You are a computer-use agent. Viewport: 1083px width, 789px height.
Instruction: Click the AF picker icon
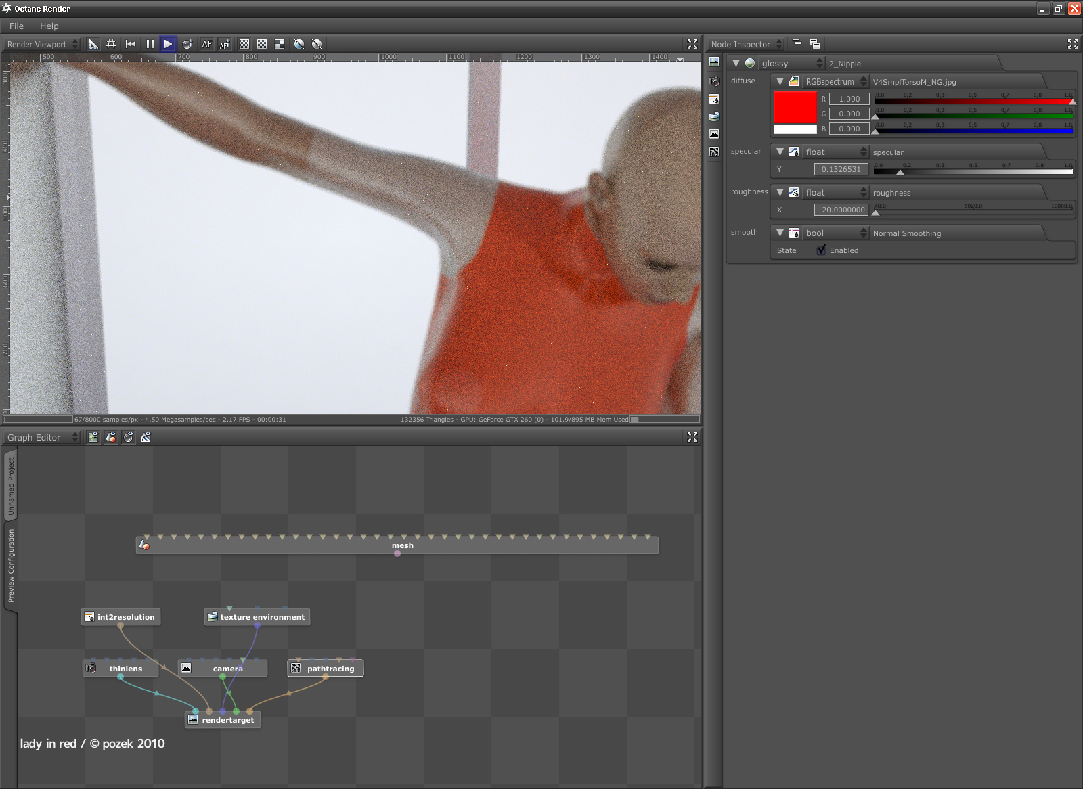(x=225, y=44)
